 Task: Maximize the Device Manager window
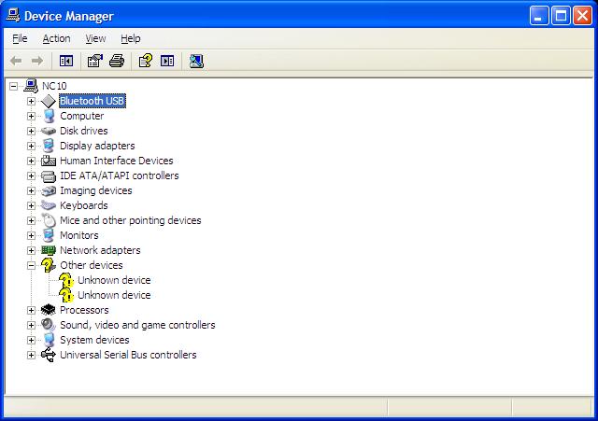tap(561, 16)
